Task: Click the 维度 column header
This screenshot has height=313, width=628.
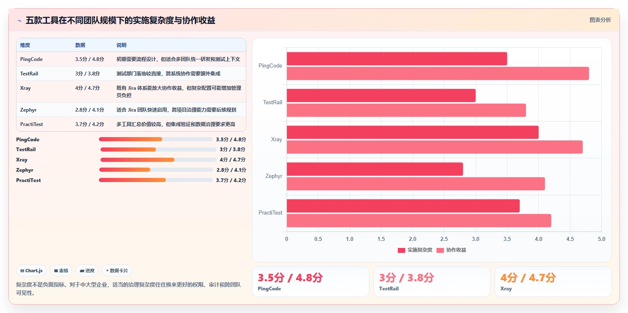Action: pos(25,45)
